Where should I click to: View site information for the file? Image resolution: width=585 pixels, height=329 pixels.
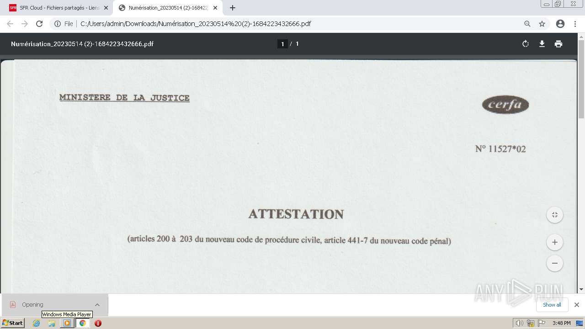point(64,24)
